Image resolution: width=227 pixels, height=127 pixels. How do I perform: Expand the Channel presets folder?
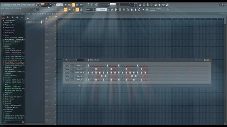pyautogui.click(x=10, y=30)
